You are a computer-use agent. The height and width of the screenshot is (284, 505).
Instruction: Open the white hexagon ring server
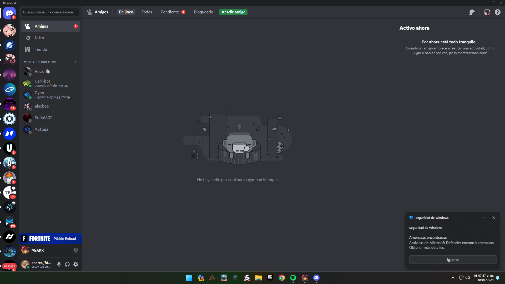tap(9, 119)
